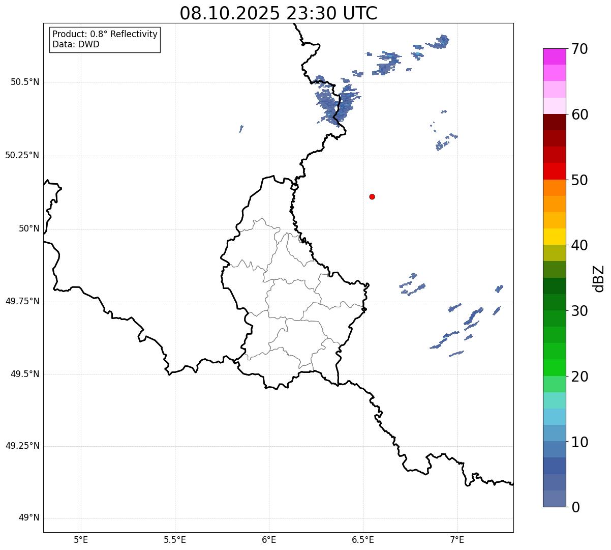Click the 5.5°E longitude tick label
This screenshot has height=550, width=611.
point(175,539)
